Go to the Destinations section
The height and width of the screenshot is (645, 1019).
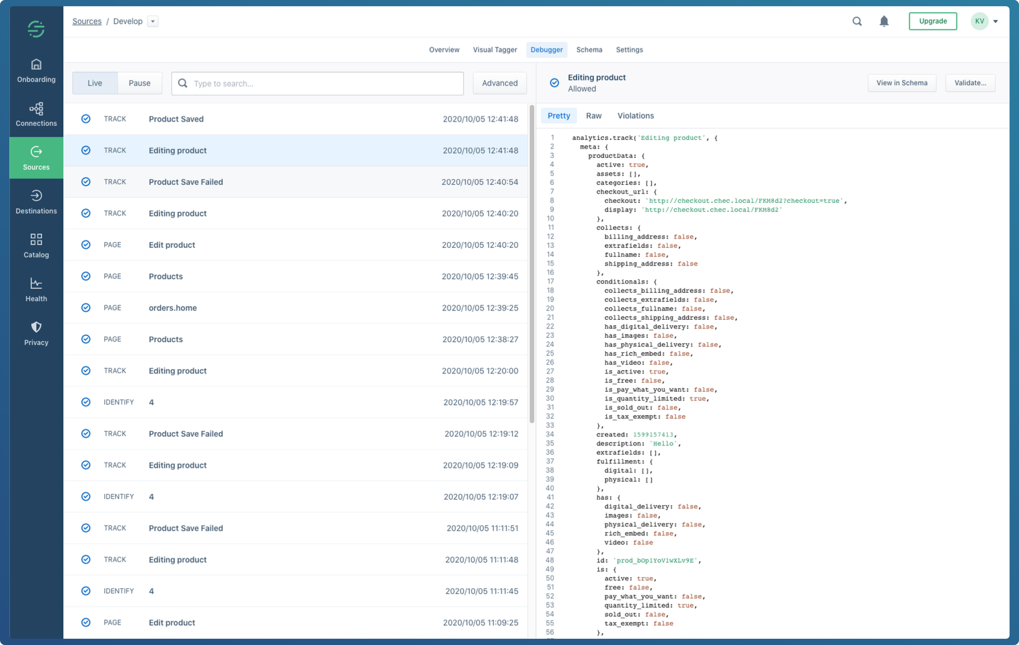pos(36,202)
